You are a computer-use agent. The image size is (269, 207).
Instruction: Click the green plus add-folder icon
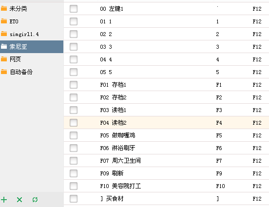click(4, 200)
